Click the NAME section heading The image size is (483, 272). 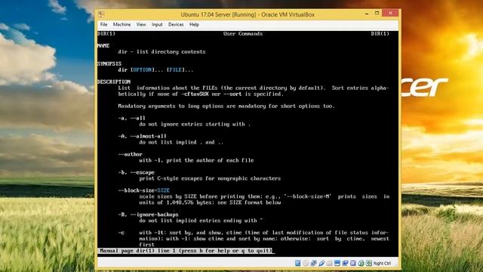(103, 45)
